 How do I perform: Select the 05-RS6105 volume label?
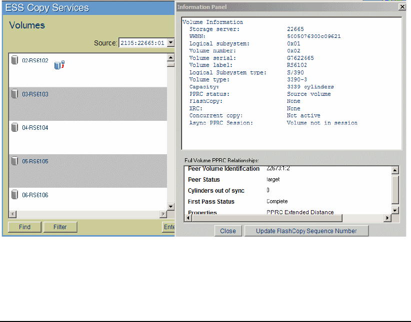pos(35,161)
